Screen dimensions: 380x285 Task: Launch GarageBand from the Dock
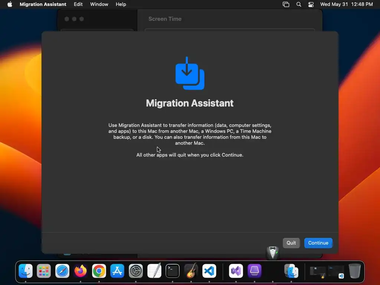tap(191, 271)
